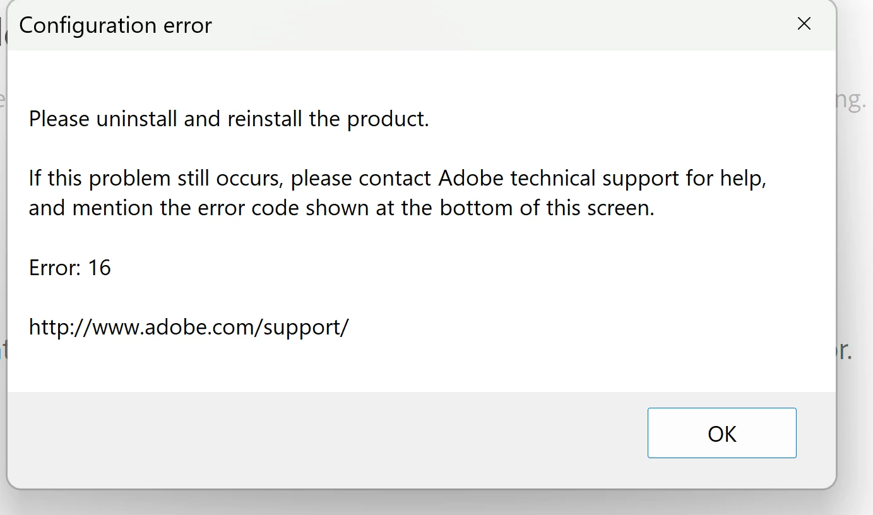873x515 pixels.
Task: Click the word "uninstall" in the message
Action: pyautogui.click(x=136, y=119)
